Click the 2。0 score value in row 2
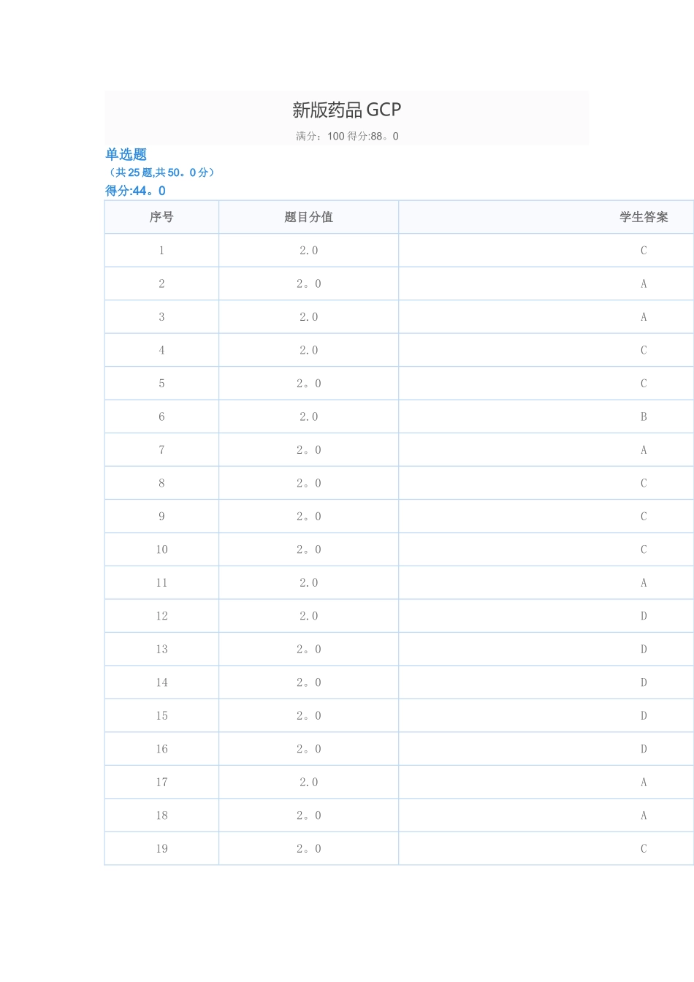 308,283
